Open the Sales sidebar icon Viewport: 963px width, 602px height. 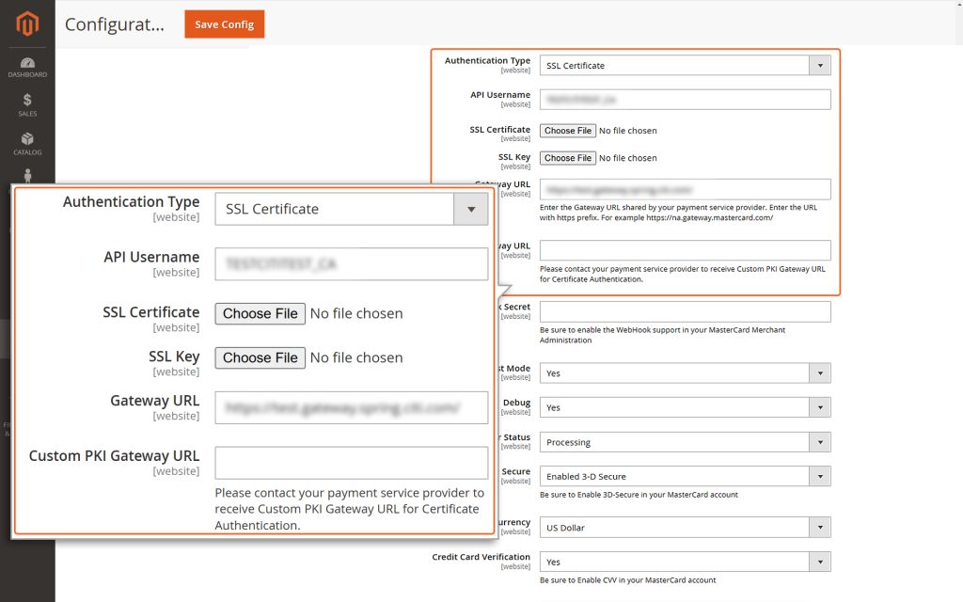27,105
